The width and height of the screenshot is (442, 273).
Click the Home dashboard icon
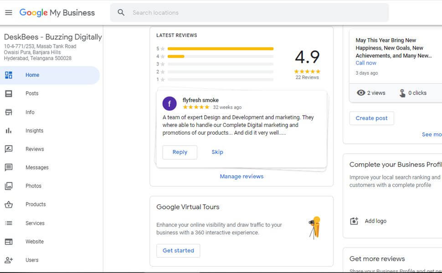point(9,75)
